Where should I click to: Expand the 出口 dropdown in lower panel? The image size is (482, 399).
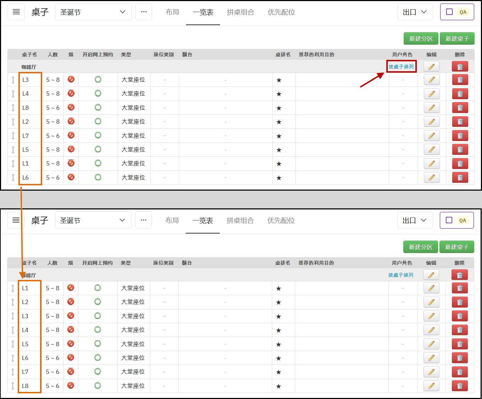click(415, 220)
